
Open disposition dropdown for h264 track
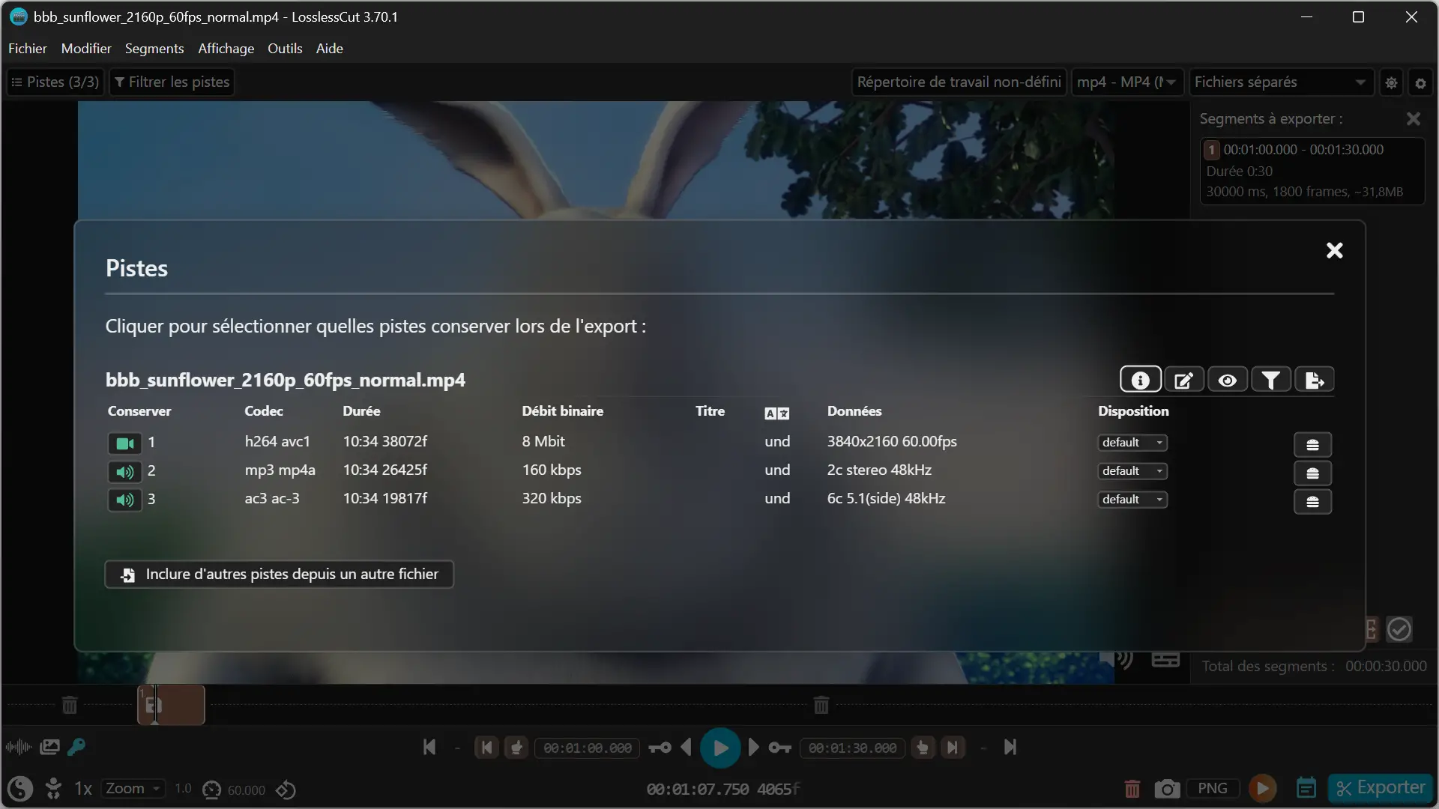point(1132,443)
